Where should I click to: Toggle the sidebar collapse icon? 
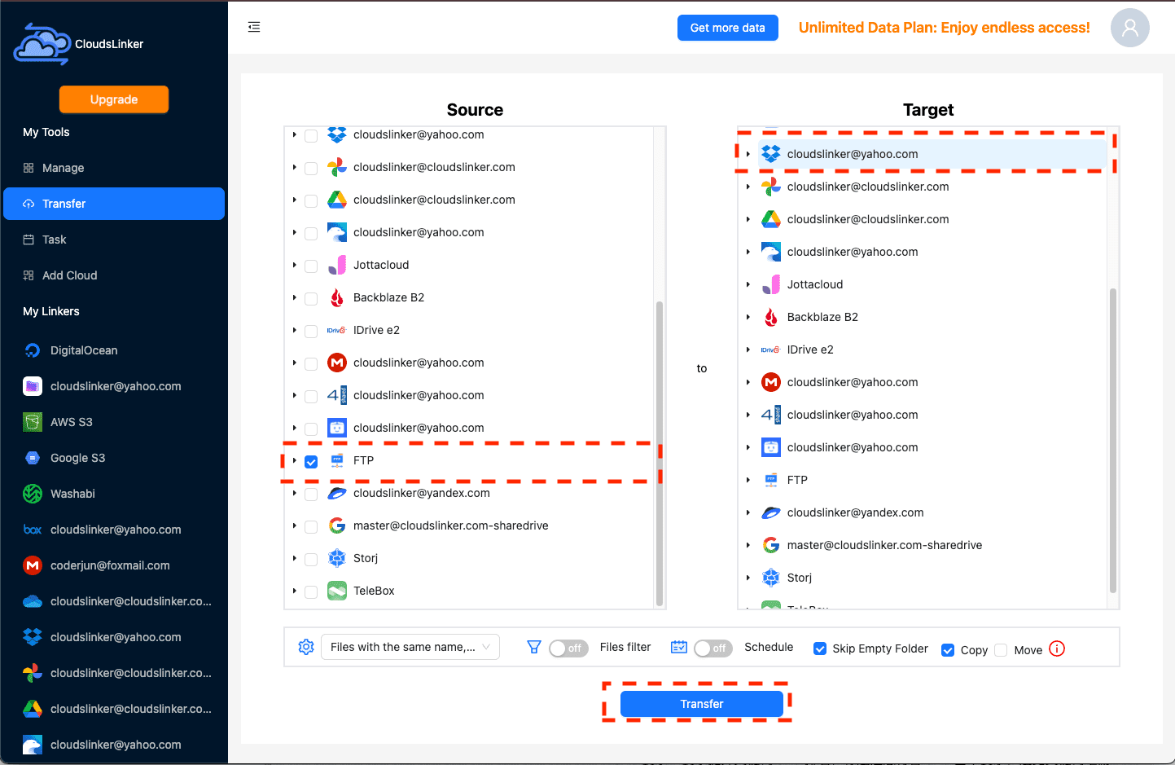coord(254,27)
